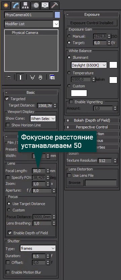Image resolution: width=121 pixels, height=280 pixels.
Task: Open Configure Modifier Sets icon
Action: tap(52, 78)
